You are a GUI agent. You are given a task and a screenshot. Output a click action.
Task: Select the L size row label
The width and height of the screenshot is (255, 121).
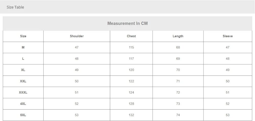click(23, 58)
